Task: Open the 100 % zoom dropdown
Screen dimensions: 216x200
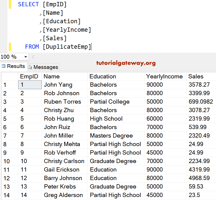Action: (25, 57)
